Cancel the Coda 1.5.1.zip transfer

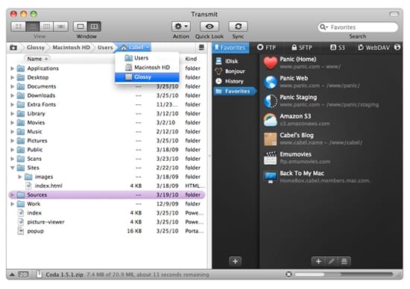(x=288, y=275)
